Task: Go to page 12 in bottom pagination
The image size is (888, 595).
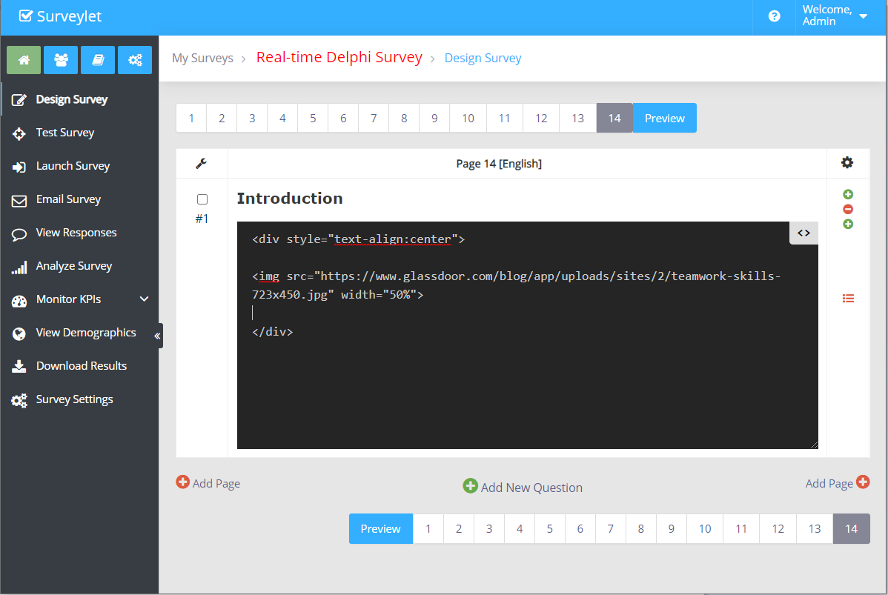Action: click(x=778, y=529)
